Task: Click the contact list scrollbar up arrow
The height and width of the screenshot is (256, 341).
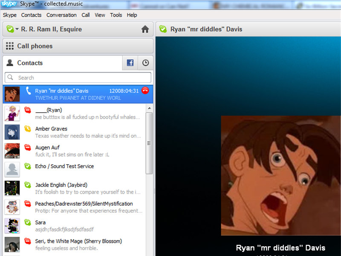Action: 149,108
